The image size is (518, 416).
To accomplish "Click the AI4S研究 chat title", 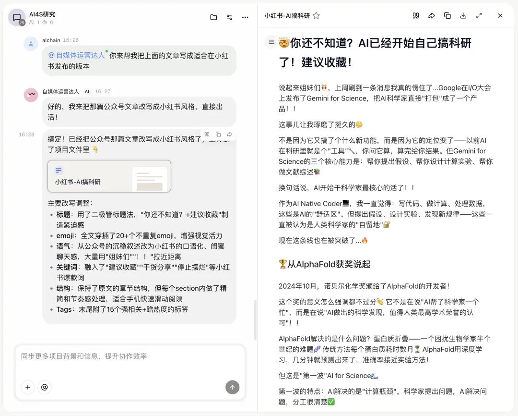I will point(42,14).
